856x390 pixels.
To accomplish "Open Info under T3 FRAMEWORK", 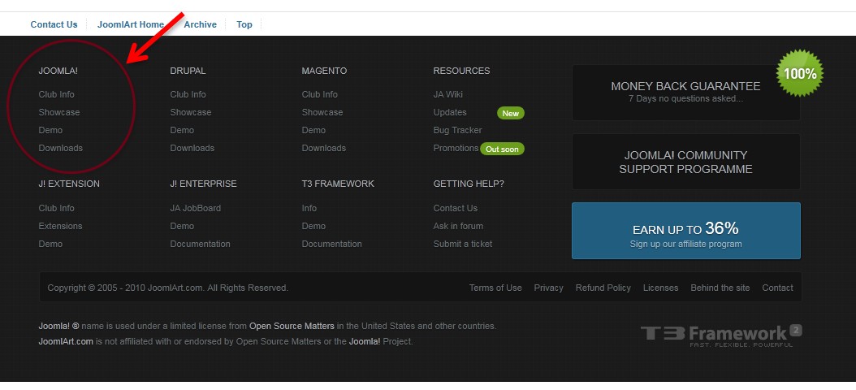I will pos(309,208).
